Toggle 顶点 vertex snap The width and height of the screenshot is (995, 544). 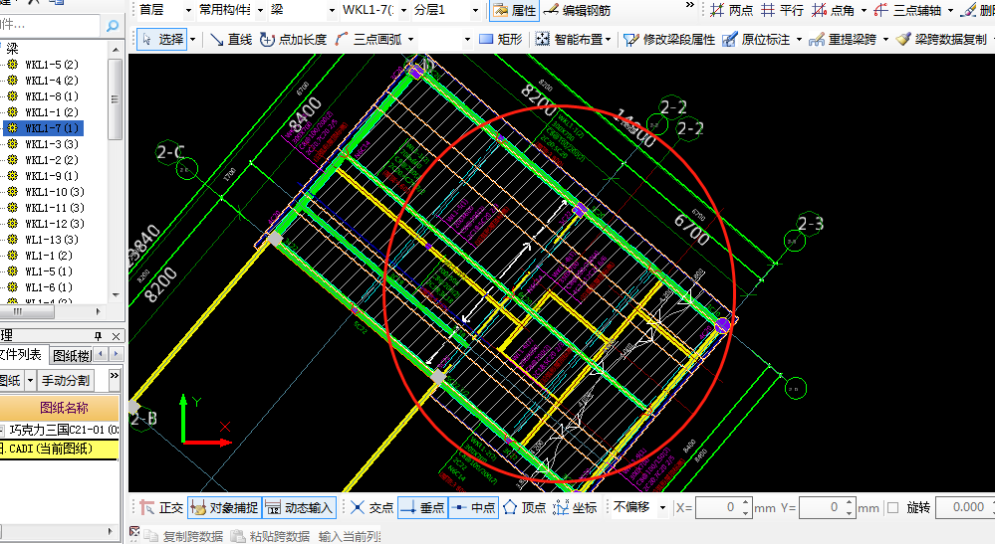click(524, 508)
